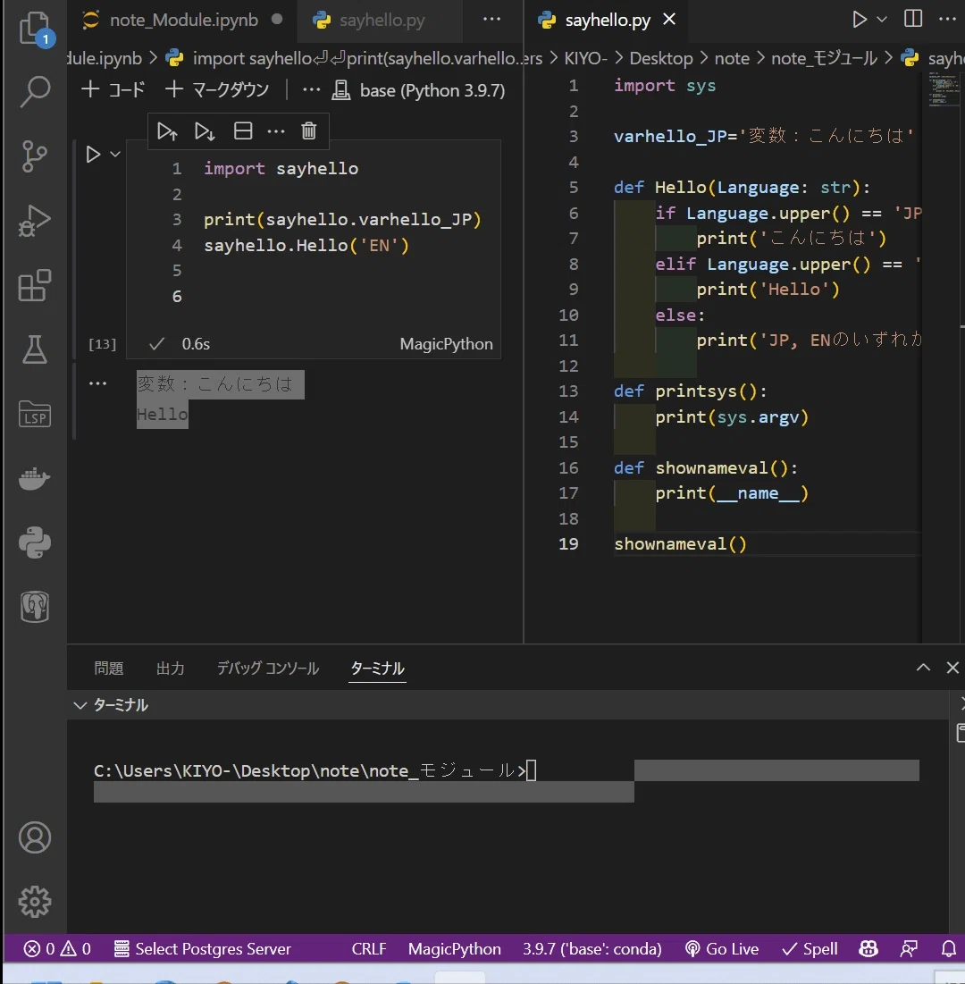This screenshot has height=984, width=965.
Task: Open run Python file dropdown arrow
Action: (882, 20)
